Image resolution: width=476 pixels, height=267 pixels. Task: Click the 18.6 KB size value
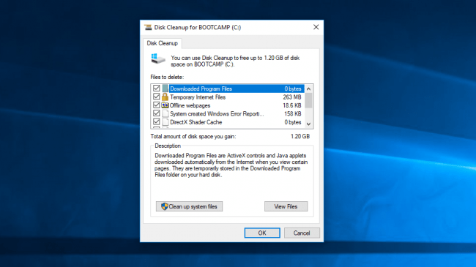(x=292, y=105)
